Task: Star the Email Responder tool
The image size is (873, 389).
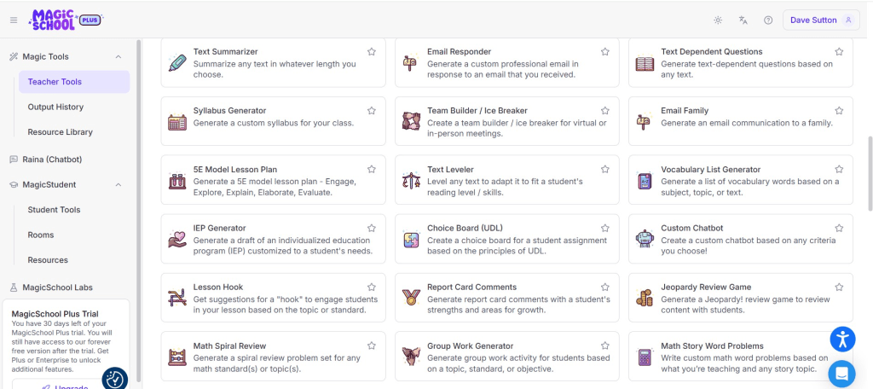Action: pyautogui.click(x=605, y=52)
